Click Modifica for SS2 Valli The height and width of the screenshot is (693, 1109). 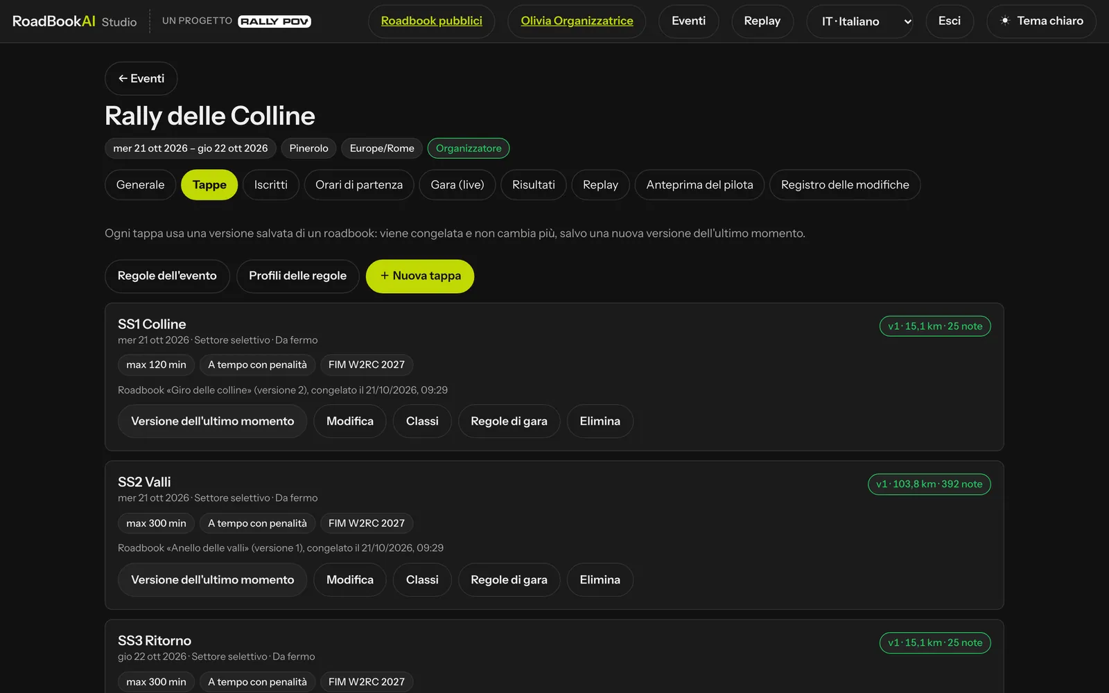pyautogui.click(x=350, y=580)
